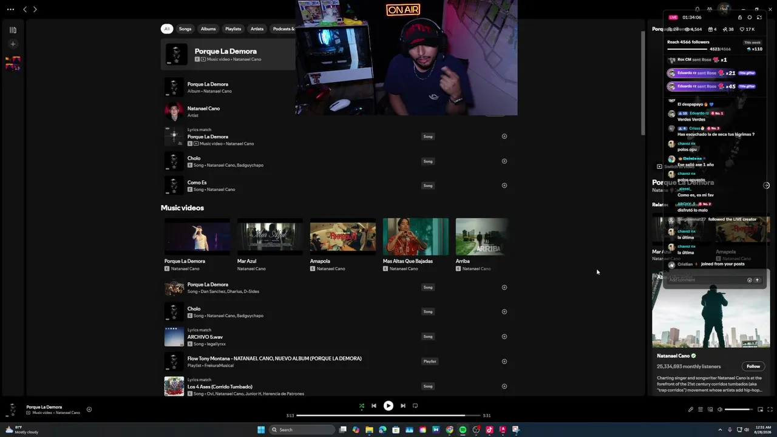Click the taskbar Search box
The width and height of the screenshot is (777, 437).
coord(302,430)
